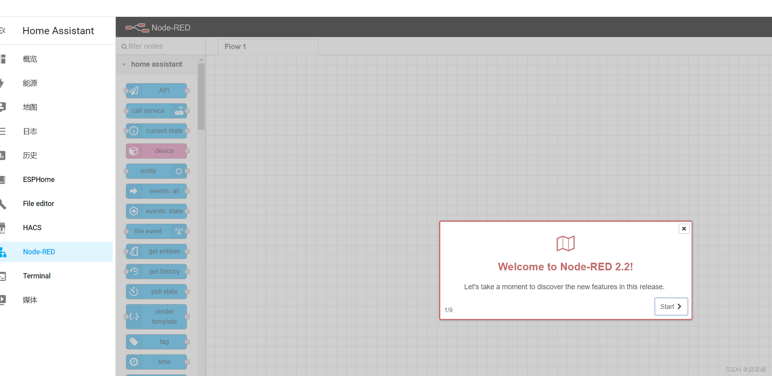Click the palette scrollbar up arrow
This screenshot has height=376, width=772.
click(201, 60)
